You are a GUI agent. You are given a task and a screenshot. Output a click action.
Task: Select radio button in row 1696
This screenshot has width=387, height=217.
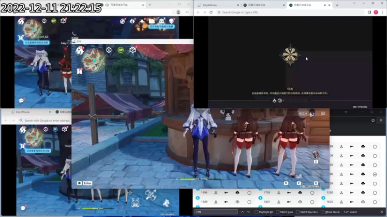pos(249,193)
